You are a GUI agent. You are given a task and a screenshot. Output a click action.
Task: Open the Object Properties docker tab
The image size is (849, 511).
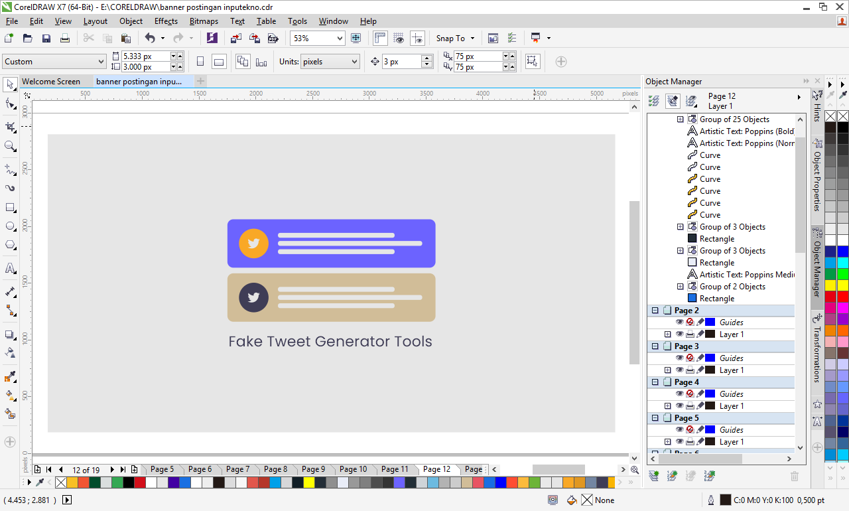tap(817, 175)
